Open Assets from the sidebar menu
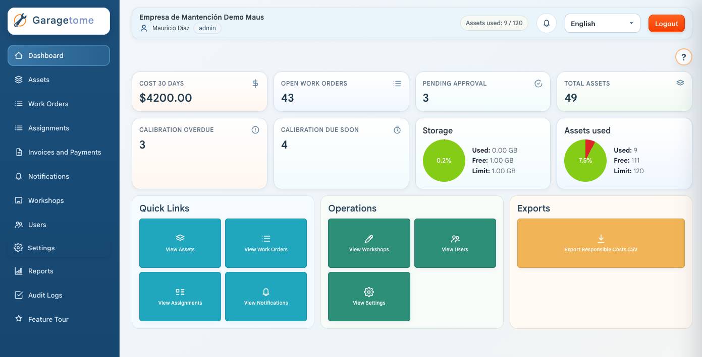Image resolution: width=702 pixels, height=357 pixels. click(x=59, y=80)
